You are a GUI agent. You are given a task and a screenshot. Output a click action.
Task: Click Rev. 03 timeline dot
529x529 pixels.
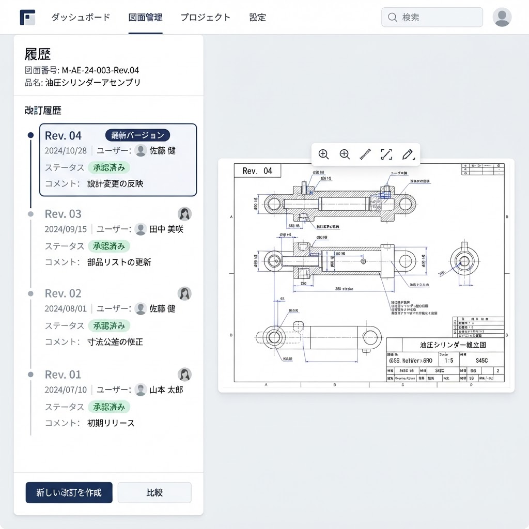[x=30, y=214]
